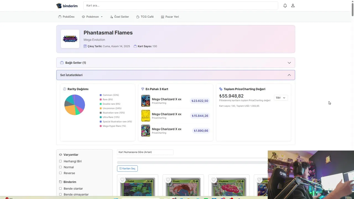Open the Vileplume card image
This screenshot has width=354, height=199.
229,187
